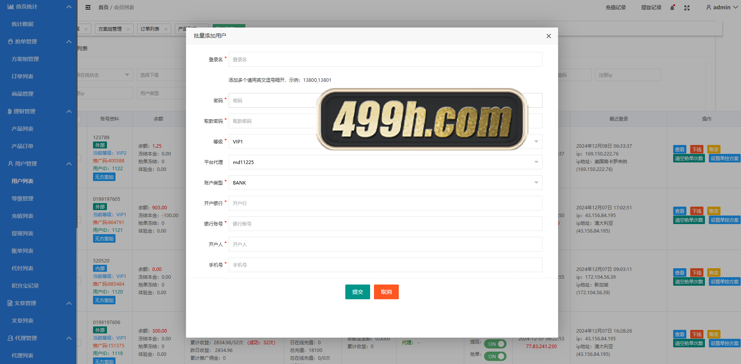This screenshot has height=364, width=741.
Task: Collapse the 首页统计 menu group
Action: (x=69, y=7)
